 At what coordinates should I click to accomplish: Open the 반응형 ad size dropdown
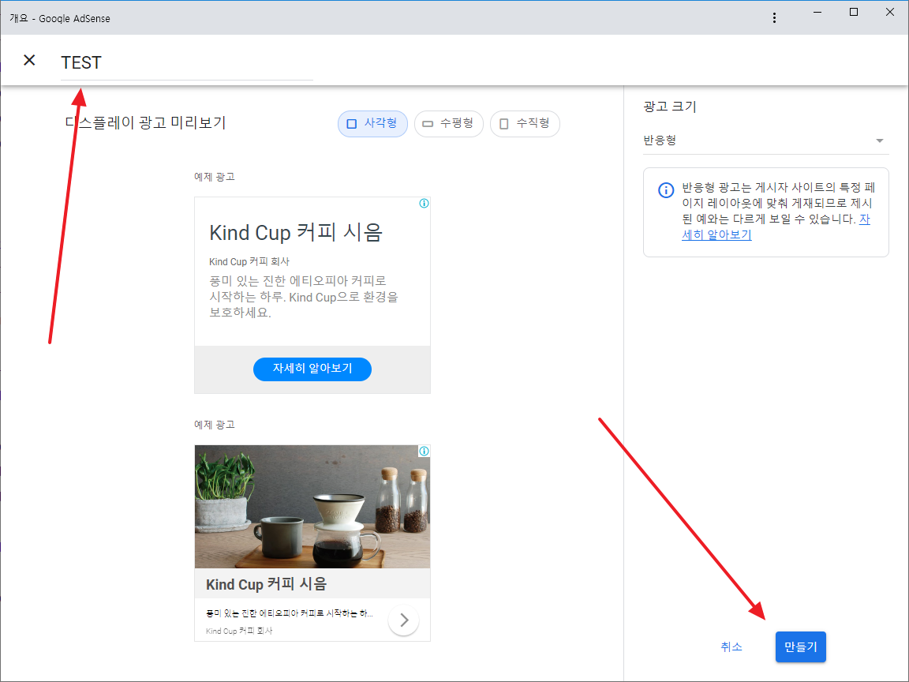(x=766, y=141)
